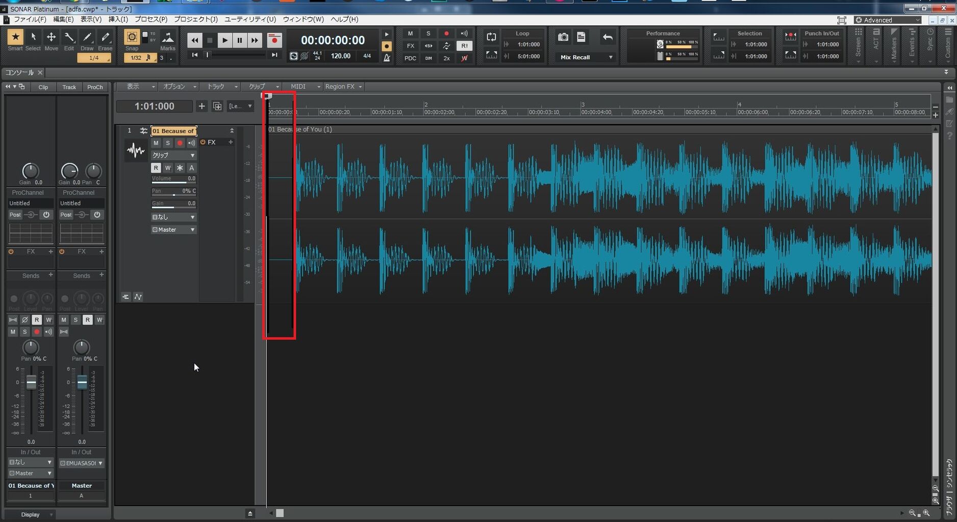Stop playback with the Stop button
The width and height of the screenshot is (957, 522).
209,40
